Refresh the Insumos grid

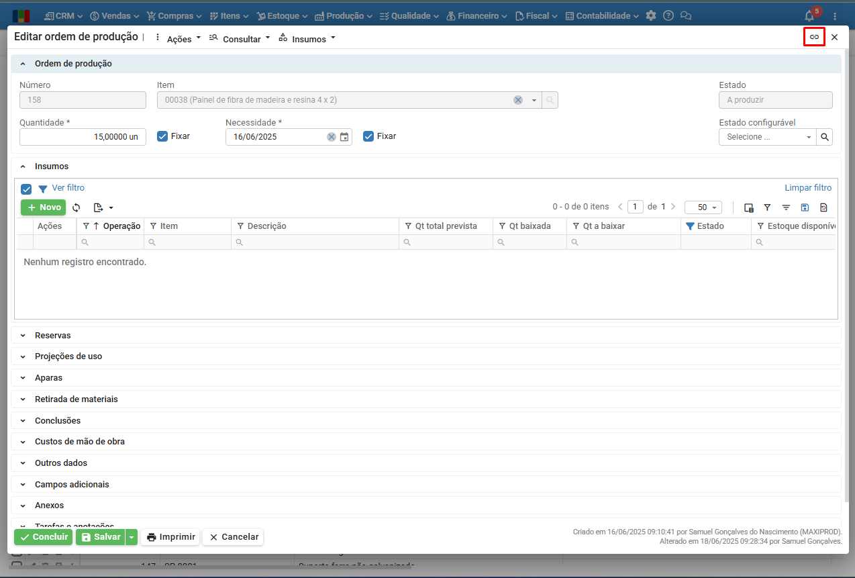[x=77, y=207]
